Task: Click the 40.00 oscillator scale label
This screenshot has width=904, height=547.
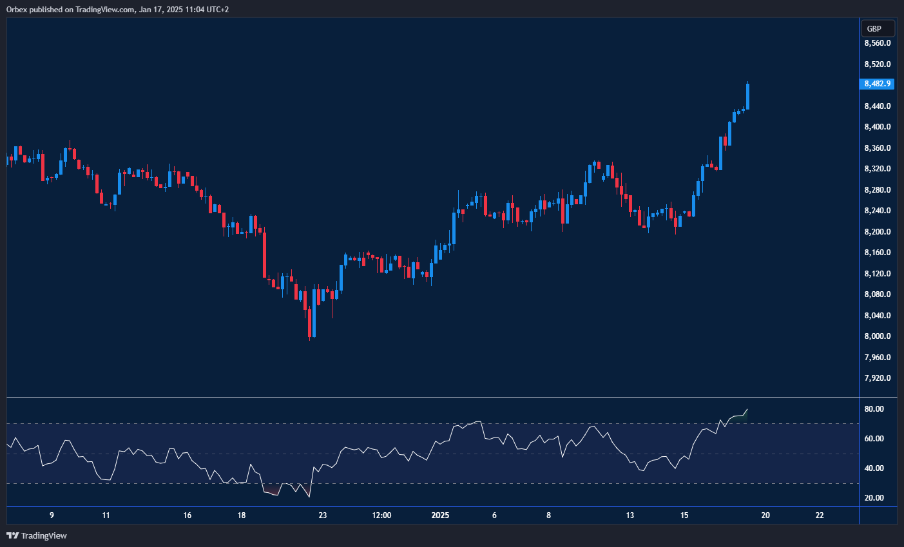Action: (874, 468)
